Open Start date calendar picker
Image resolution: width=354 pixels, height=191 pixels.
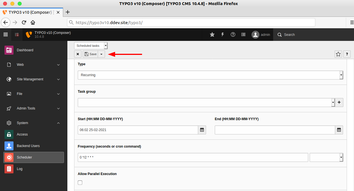click(202, 130)
